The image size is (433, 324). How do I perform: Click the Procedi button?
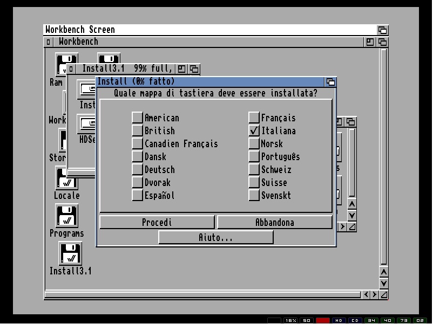tap(157, 222)
